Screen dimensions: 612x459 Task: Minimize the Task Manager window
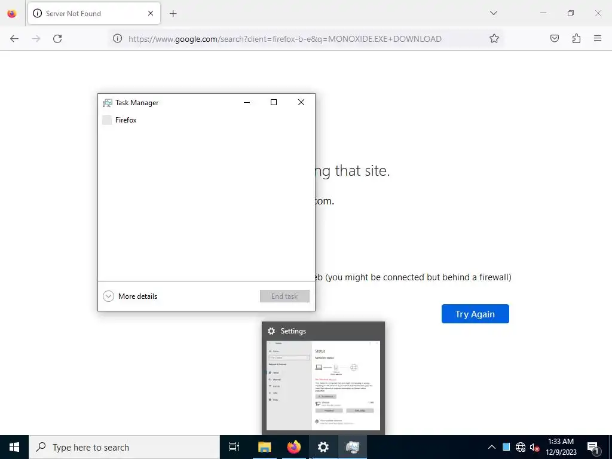pos(247,102)
